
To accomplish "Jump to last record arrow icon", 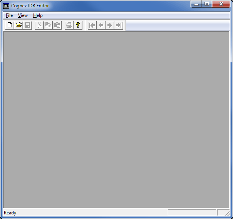I will (x=119, y=25).
